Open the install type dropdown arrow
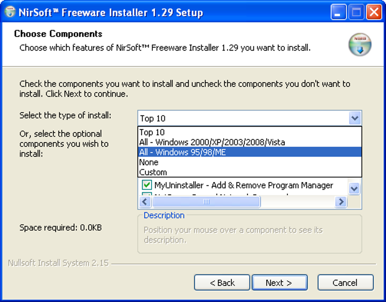Screen dimensions: 386x302 (355, 118)
